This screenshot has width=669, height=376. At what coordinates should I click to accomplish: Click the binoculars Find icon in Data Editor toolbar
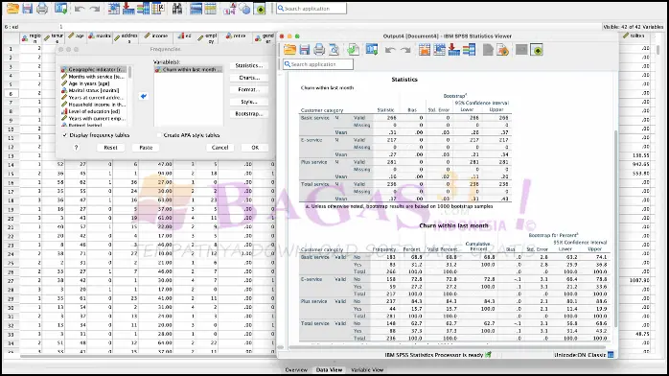click(x=177, y=8)
